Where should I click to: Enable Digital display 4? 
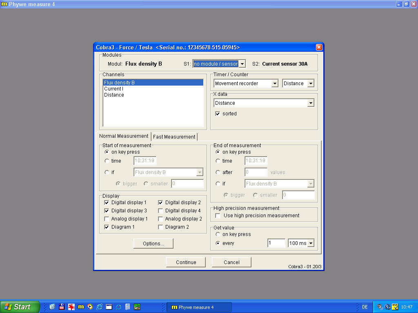160,211
